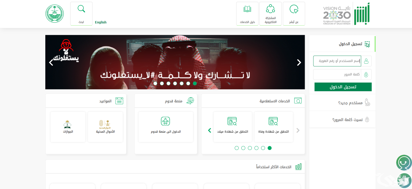Open the green chat assistant bubble
This screenshot has height=189, width=412.
(x=404, y=163)
